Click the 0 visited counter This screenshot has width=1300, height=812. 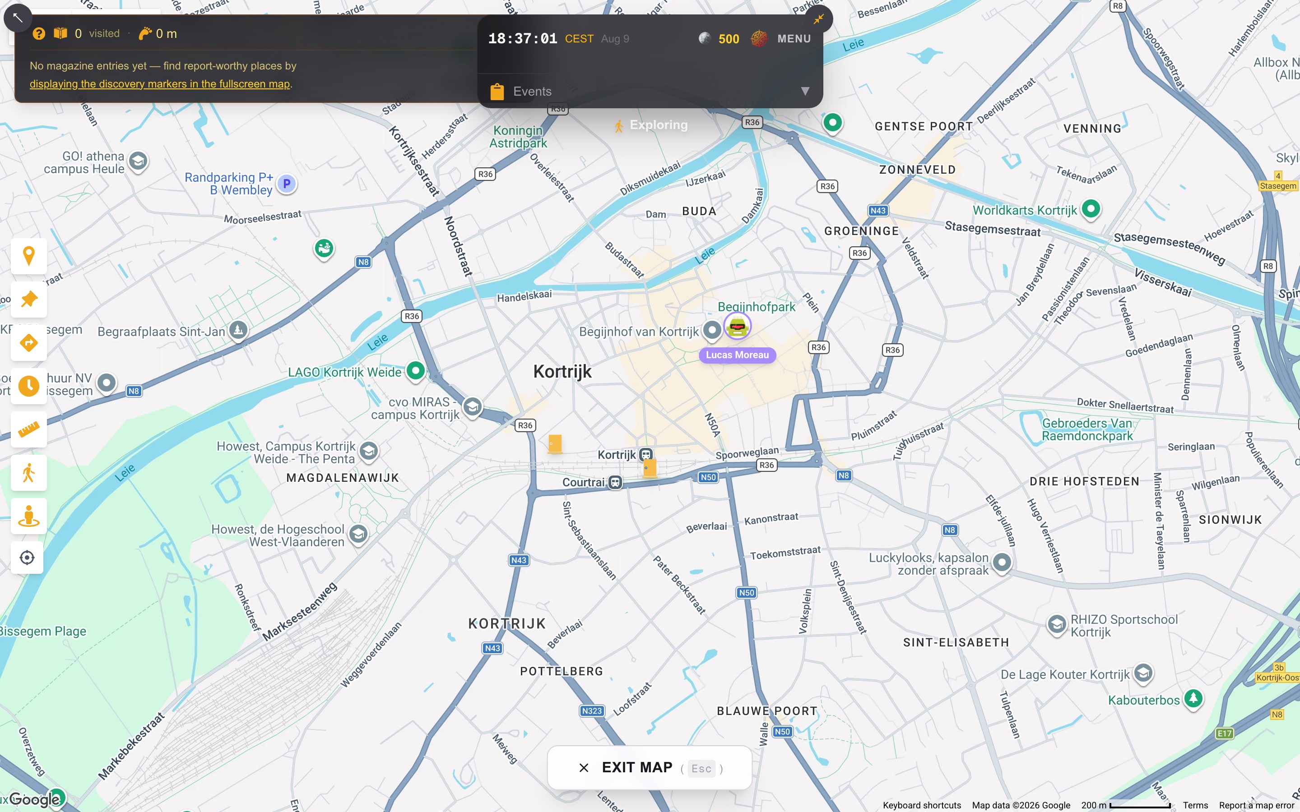click(97, 34)
